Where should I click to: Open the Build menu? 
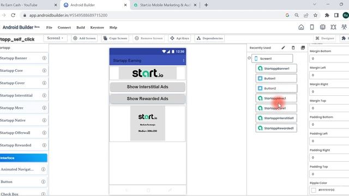pyautogui.click(x=81, y=27)
